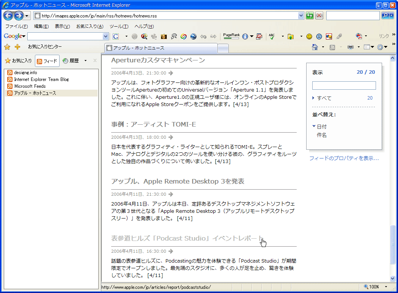Click the yellow star favorites center icon
Viewport: 398px width, 293px height.
click(x=7, y=47)
